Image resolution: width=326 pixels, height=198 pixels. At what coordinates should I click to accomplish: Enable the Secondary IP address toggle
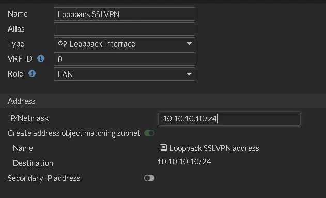pos(149,178)
